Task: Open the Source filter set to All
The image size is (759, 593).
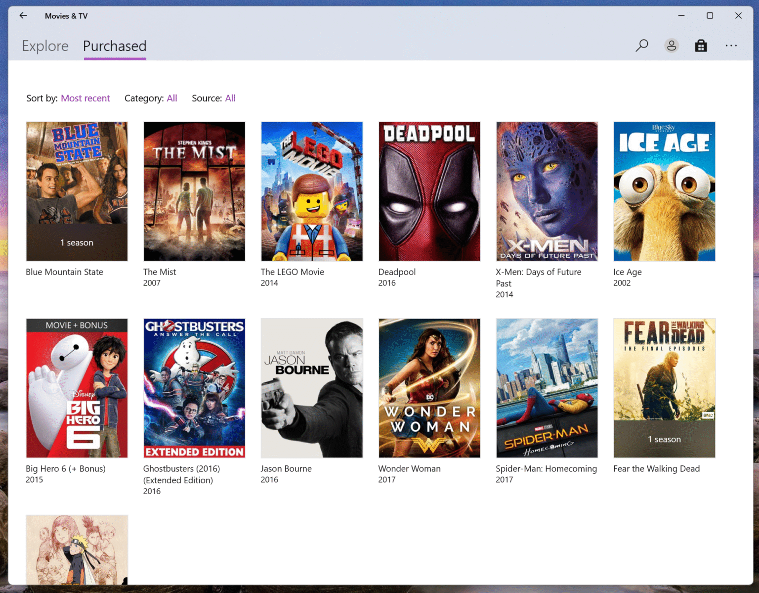Action: 230,98
